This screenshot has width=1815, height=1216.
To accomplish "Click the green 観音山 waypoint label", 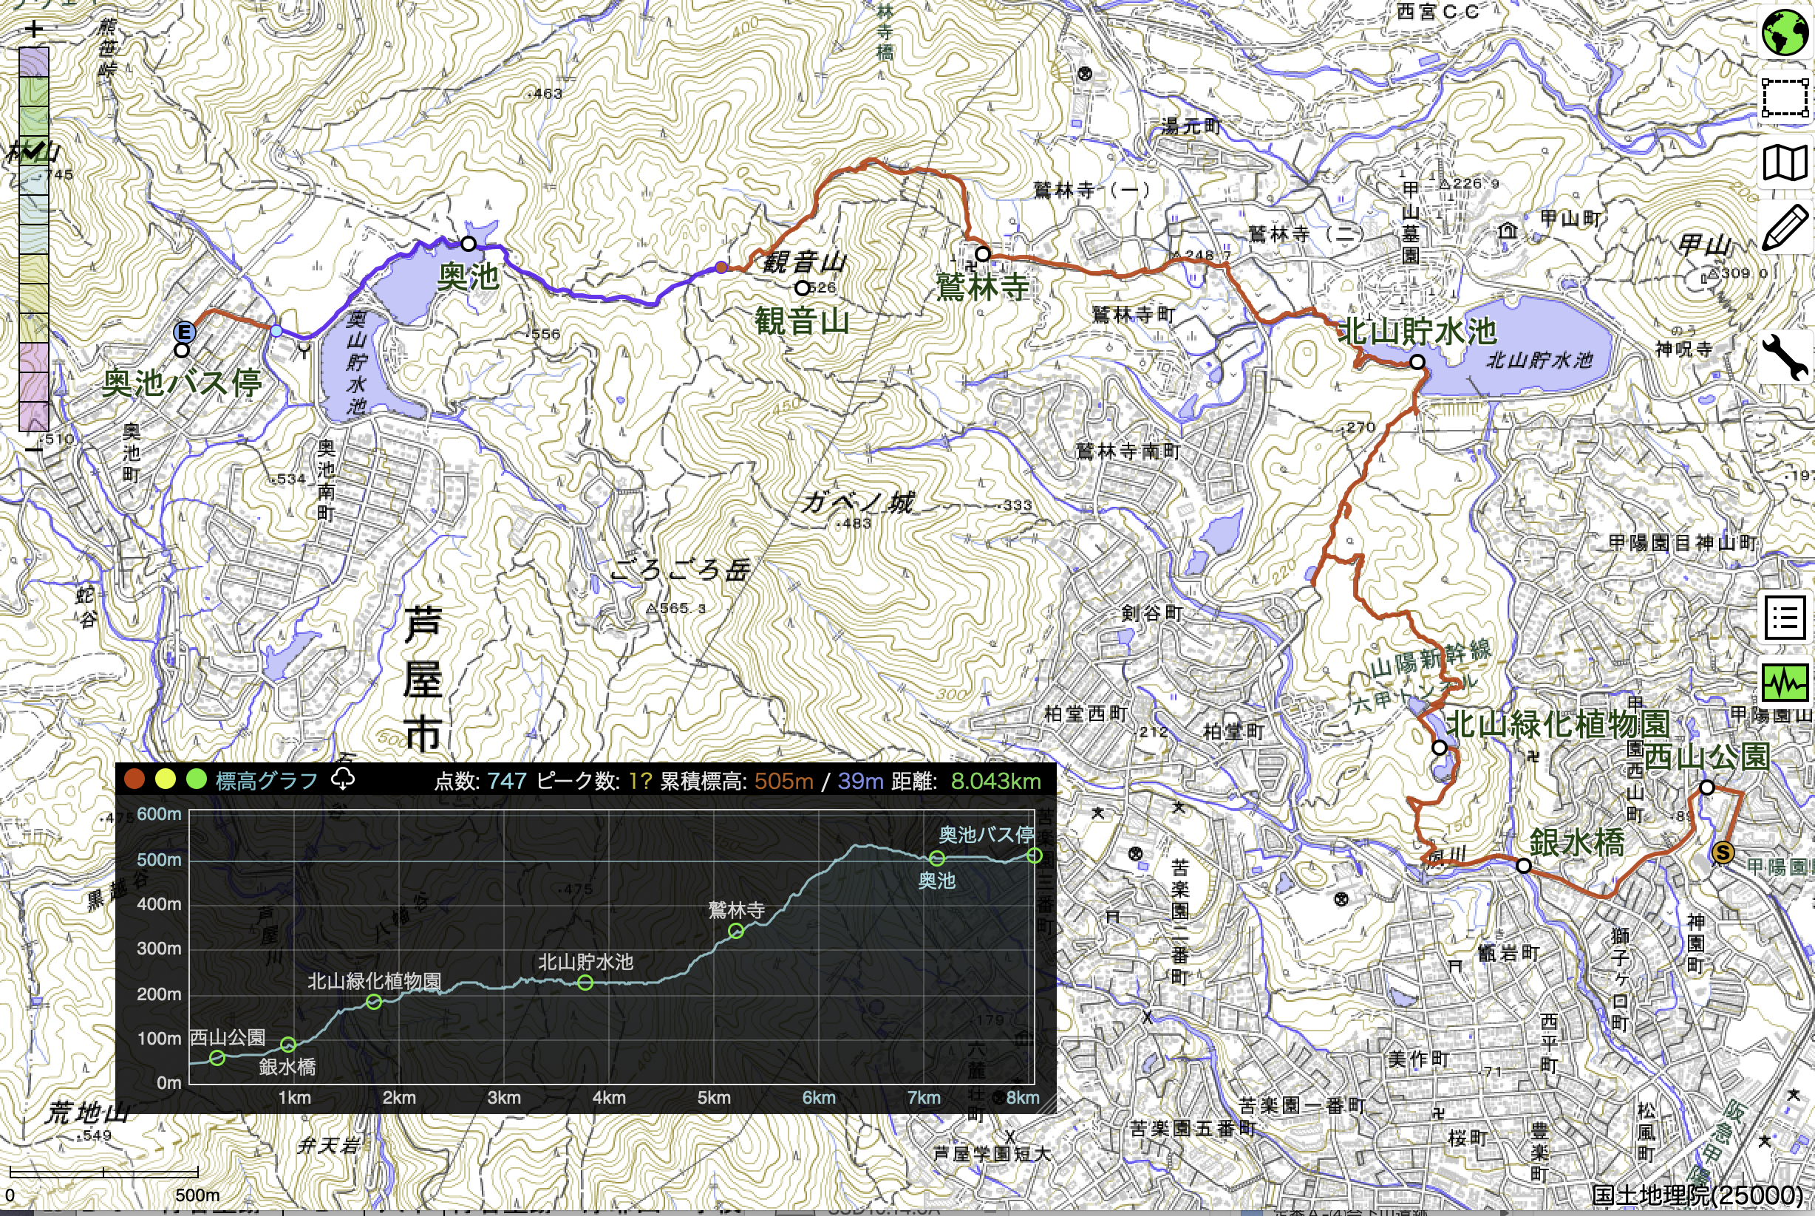I will (x=802, y=321).
